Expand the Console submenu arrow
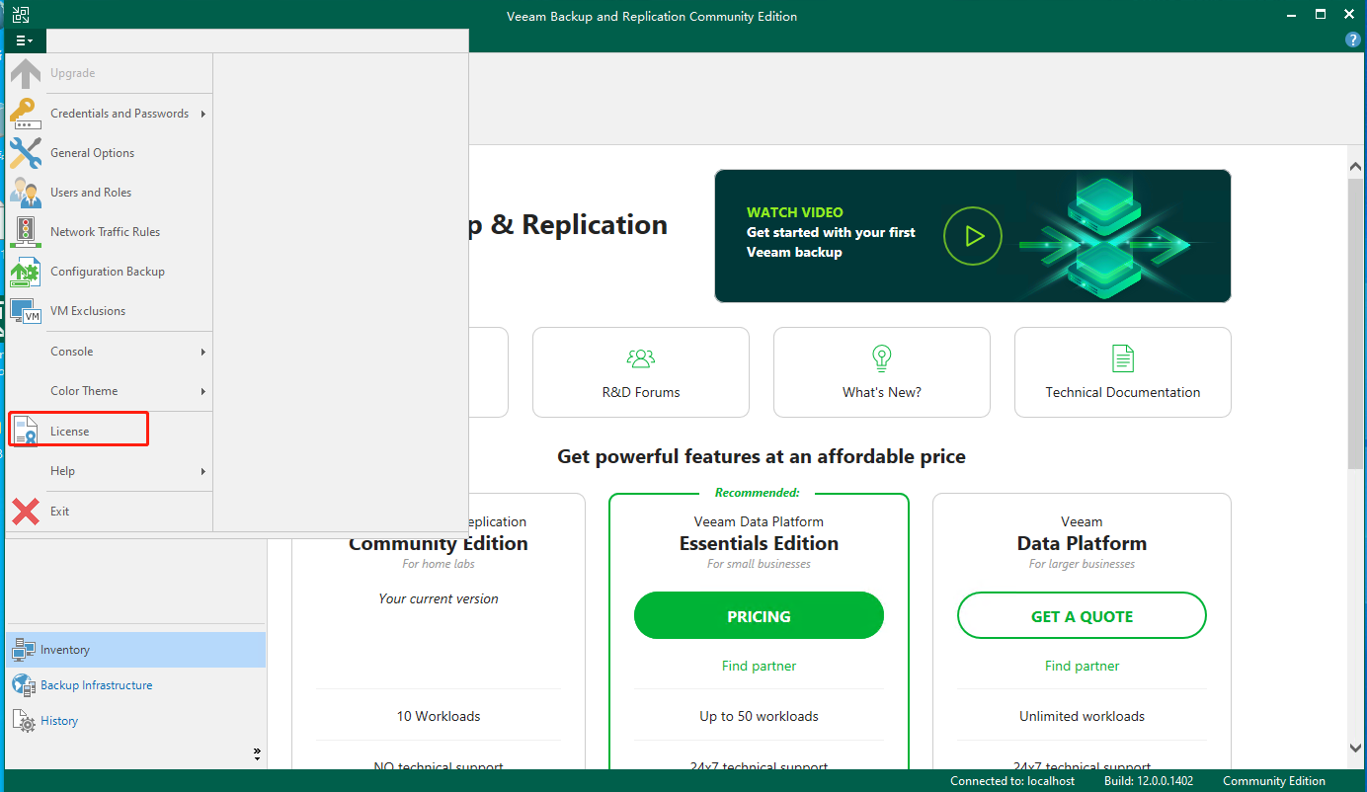This screenshot has width=1367, height=792. click(x=203, y=352)
